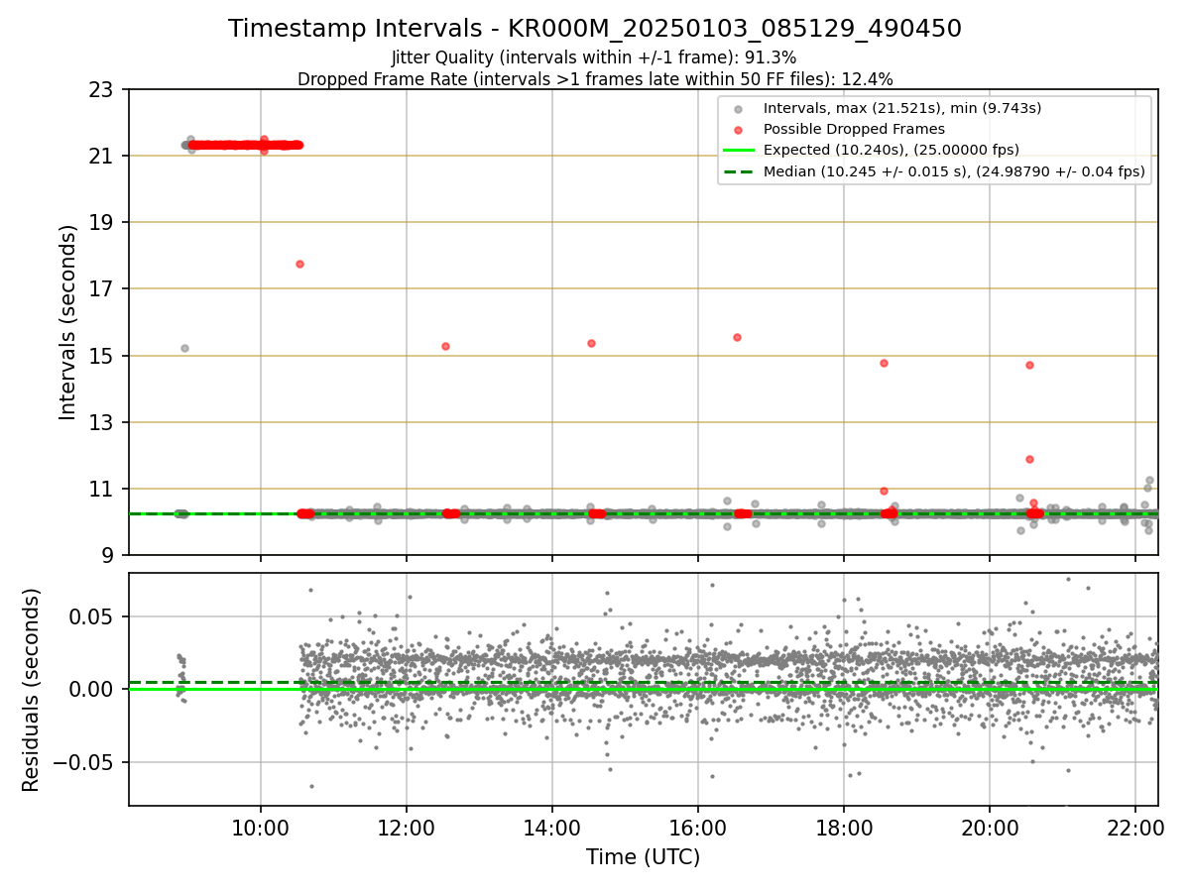The width and height of the screenshot is (1190, 892).
Task: Select the '12:00' x-axis tick label
Action: [407, 828]
